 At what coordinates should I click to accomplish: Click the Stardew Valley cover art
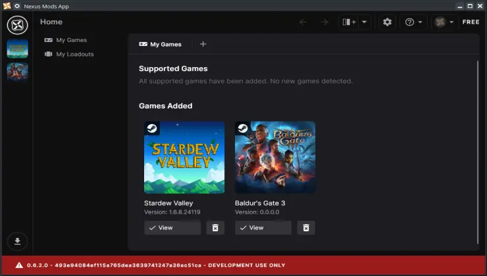point(184,157)
